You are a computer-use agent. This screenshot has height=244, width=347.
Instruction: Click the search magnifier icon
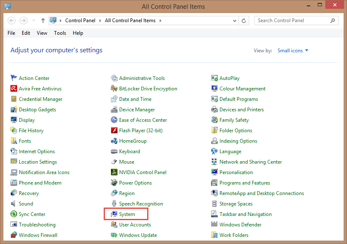click(x=332, y=21)
